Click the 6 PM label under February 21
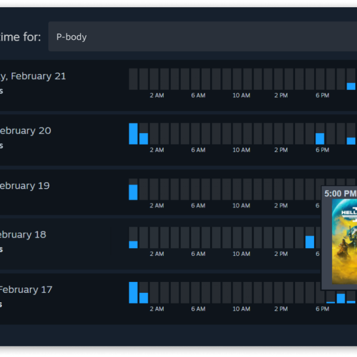The image size is (357, 357). coord(322,95)
